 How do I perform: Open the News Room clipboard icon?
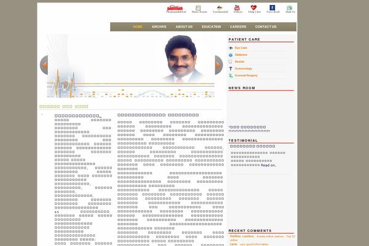pos(198,8)
